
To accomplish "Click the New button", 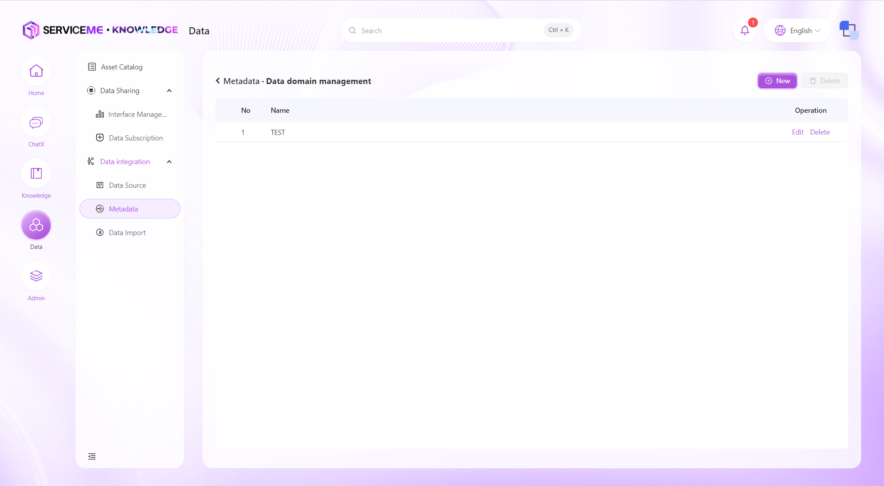I will pyautogui.click(x=777, y=81).
